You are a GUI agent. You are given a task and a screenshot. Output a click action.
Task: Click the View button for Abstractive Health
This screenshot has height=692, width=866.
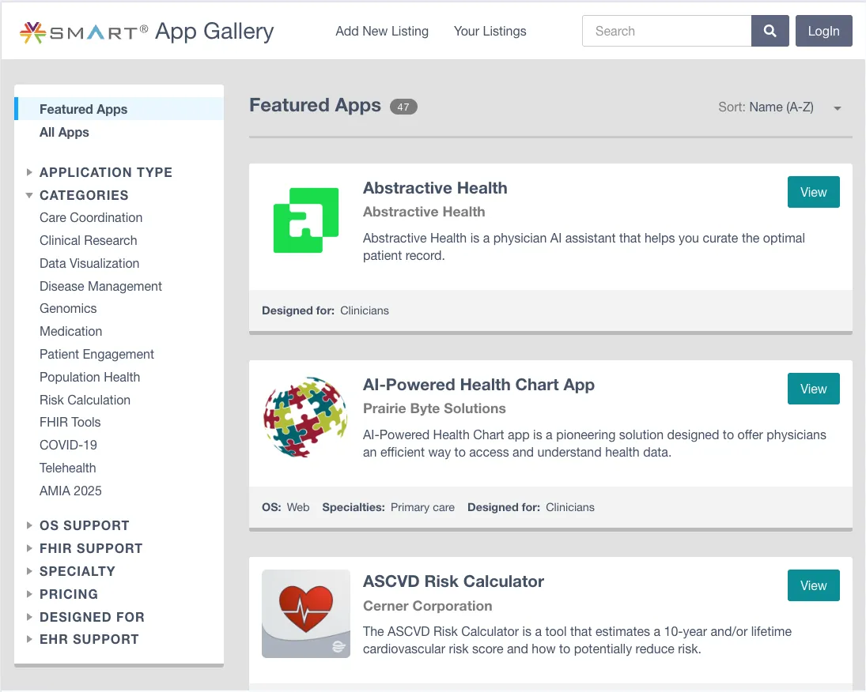tap(813, 192)
